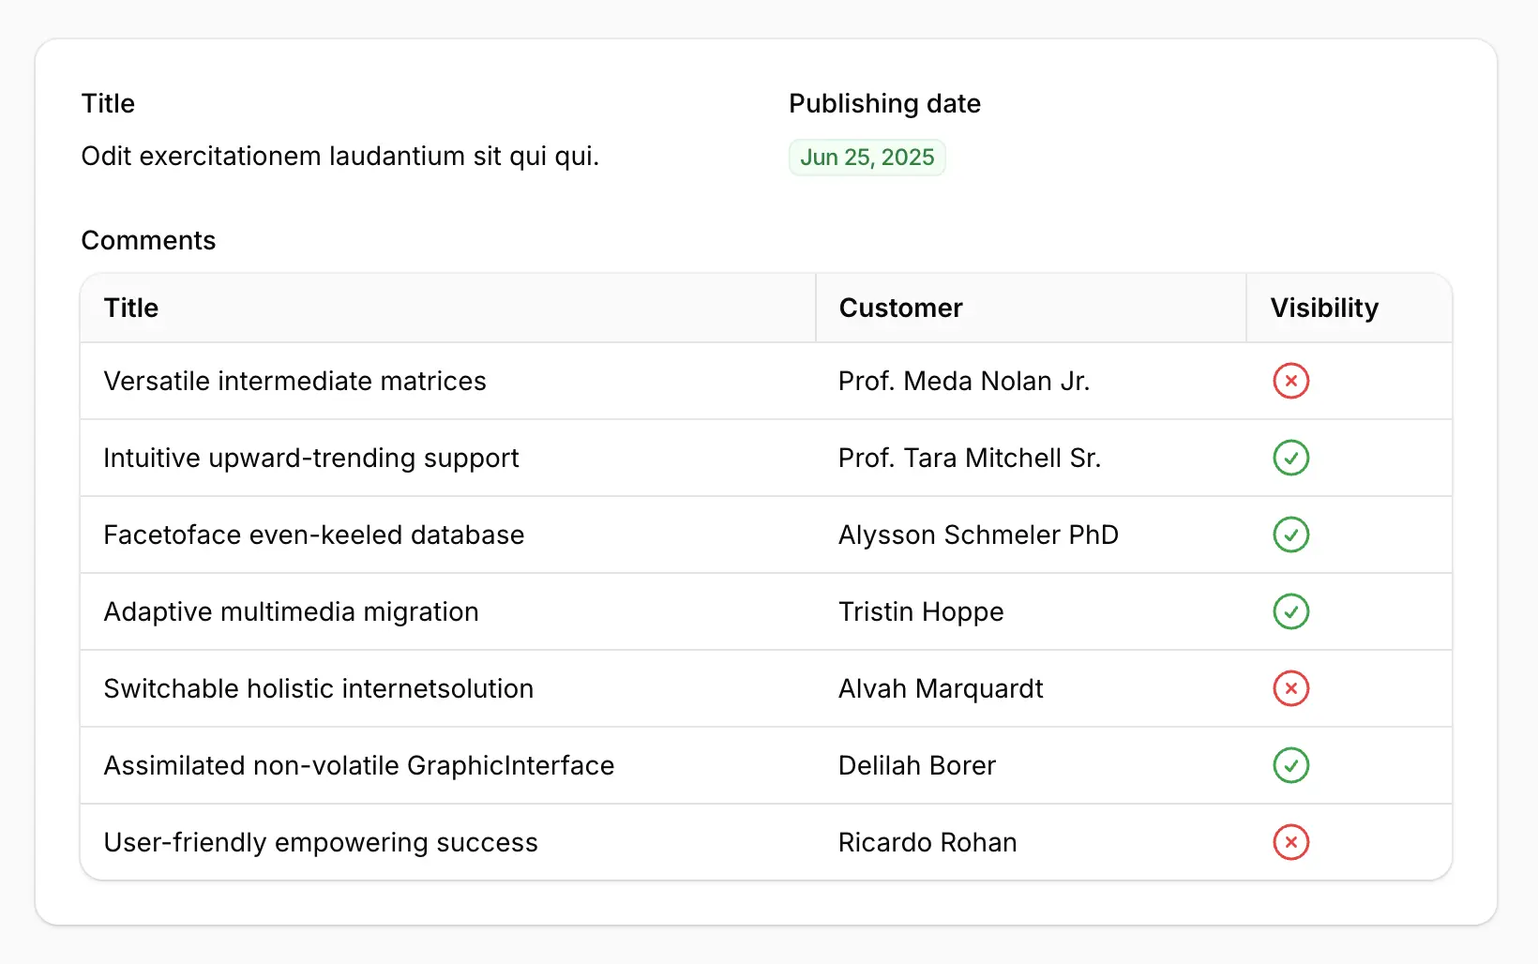Image resolution: width=1538 pixels, height=964 pixels.
Task: Select the Versatile intermediate matrices comment title
Action: tap(294, 381)
